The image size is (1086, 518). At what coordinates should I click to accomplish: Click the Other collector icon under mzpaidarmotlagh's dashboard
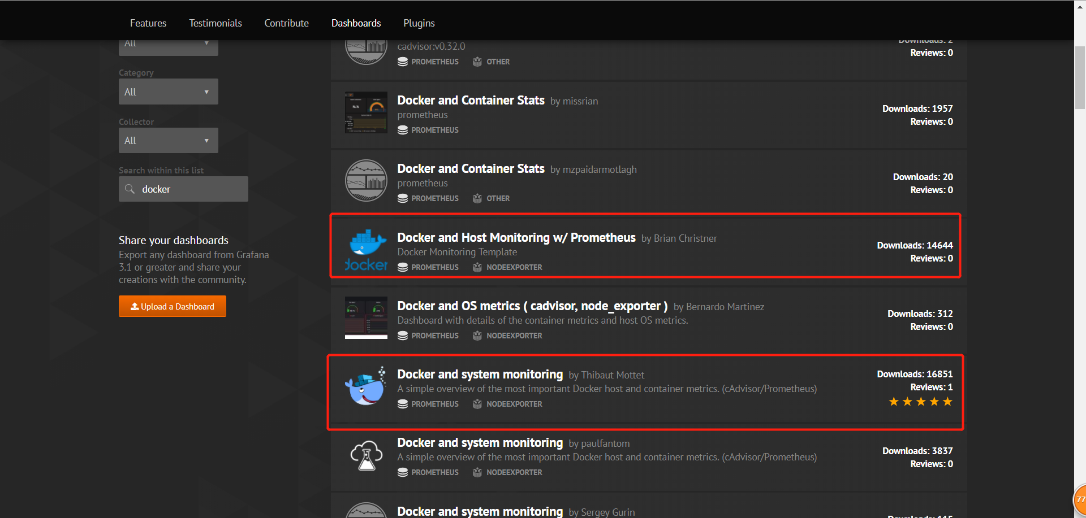coord(477,198)
